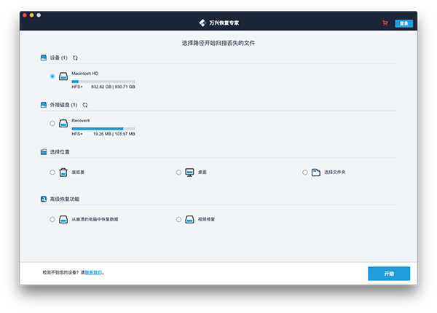
Task: Click the folder icon for 选择文件夹
Action: click(316, 173)
